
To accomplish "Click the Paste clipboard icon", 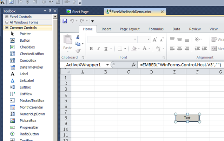I will coord(67,39).
